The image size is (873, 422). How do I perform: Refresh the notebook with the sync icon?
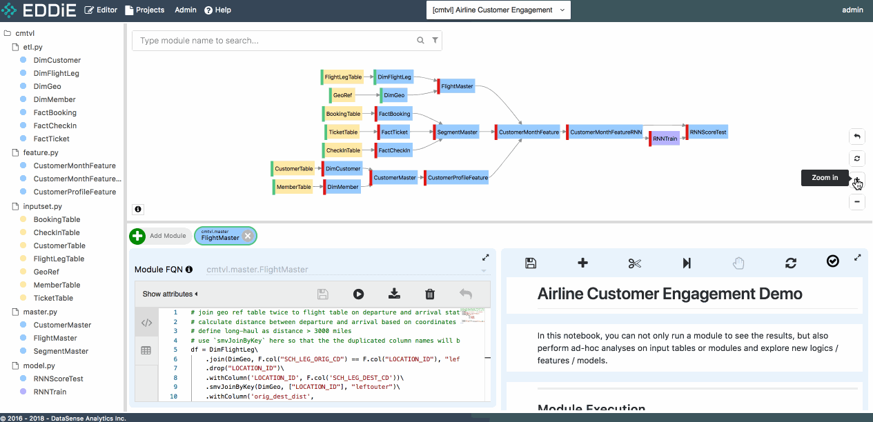tap(791, 263)
